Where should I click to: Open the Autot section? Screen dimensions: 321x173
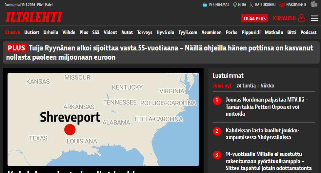point(127,32)
